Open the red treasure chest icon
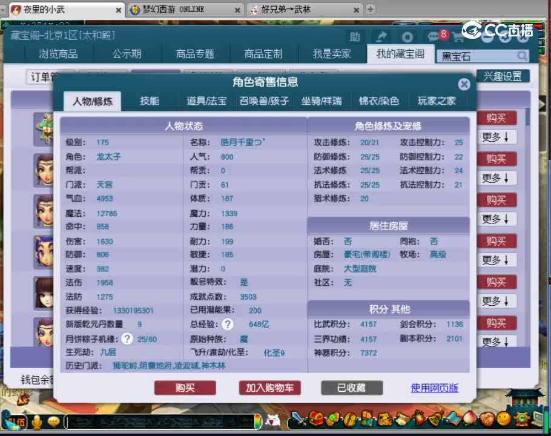The image size is (551, 436). [315, 419]
